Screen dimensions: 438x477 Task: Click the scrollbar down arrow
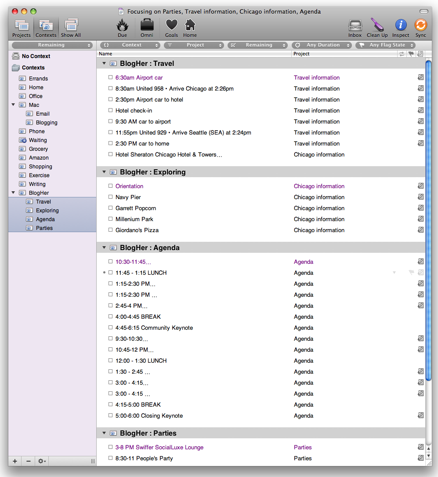429,456
